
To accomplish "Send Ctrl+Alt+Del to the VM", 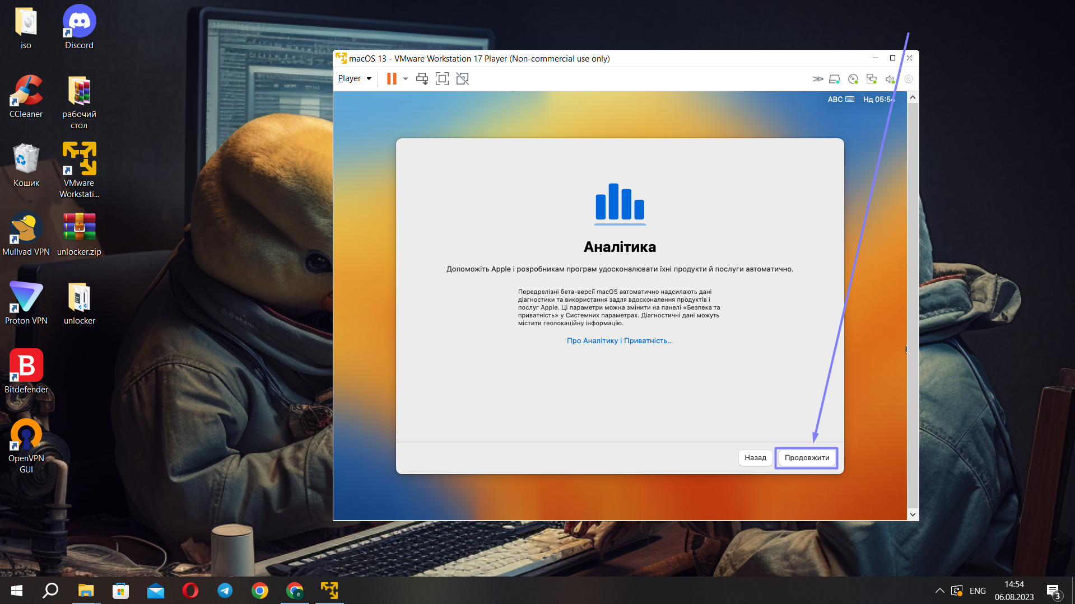I will [x=422, y=79].
